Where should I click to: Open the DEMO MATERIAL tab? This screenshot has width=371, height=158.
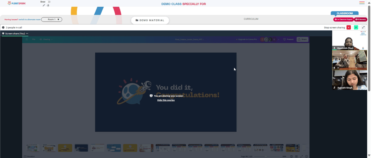[150, 20]
